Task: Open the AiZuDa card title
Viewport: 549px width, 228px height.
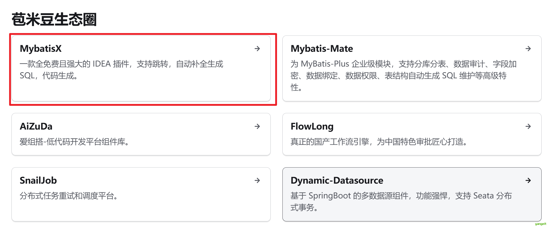Action: click(x=36, y=126)
